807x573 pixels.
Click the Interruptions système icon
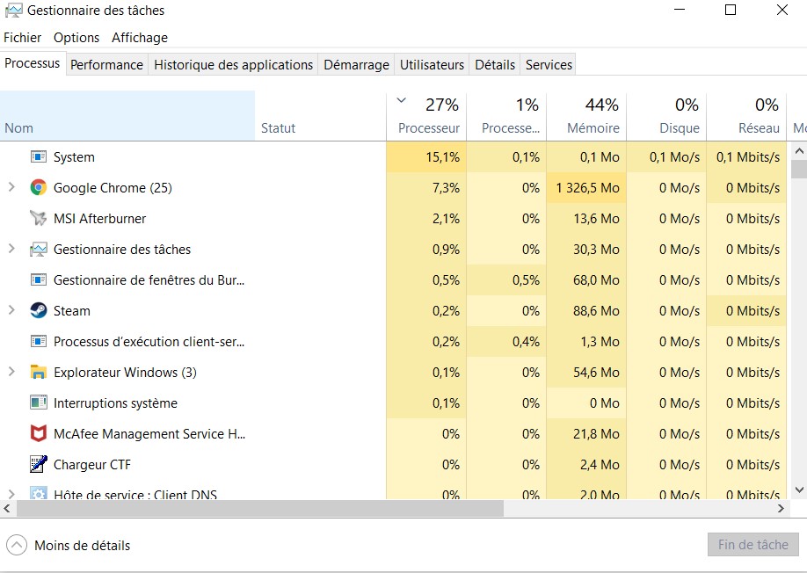pyautogui.click(x=39, y=403)
